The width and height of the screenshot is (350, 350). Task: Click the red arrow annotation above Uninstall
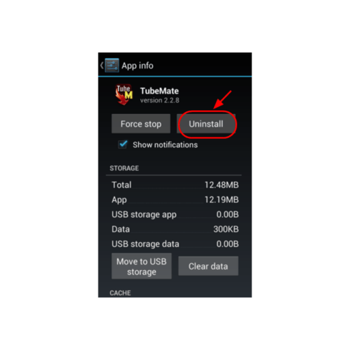[222, 100]
